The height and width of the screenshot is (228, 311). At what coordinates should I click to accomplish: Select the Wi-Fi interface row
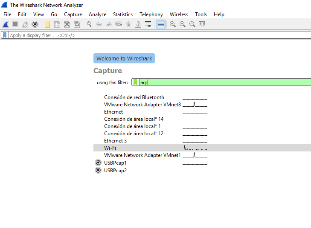point(202,148)
